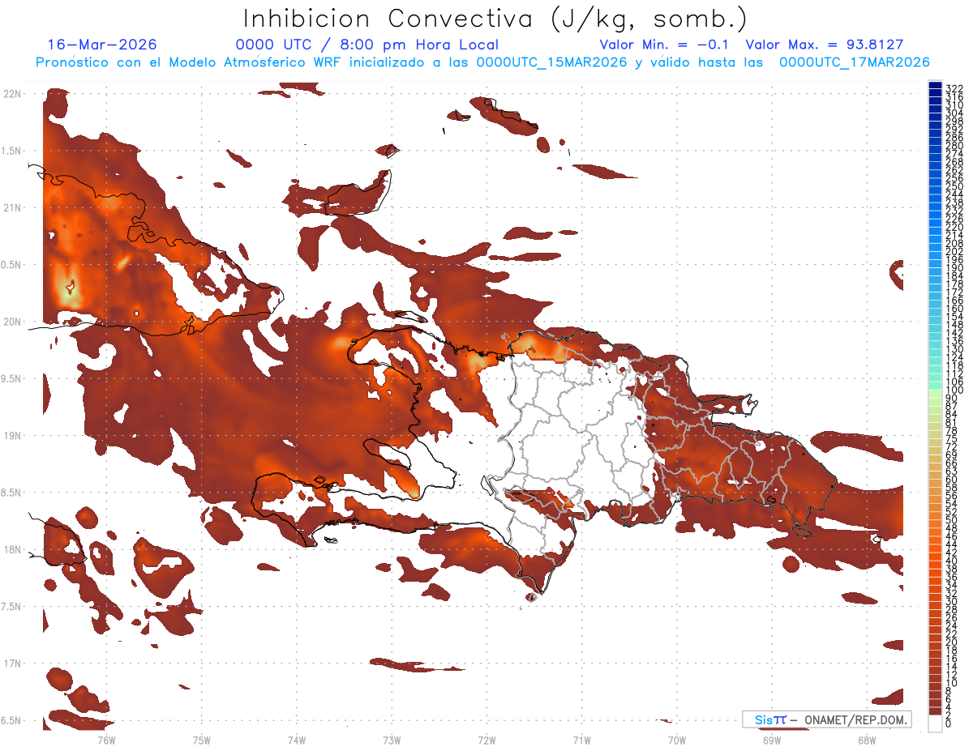Click the '17N' latitude label
Viewport: 973px width, 751px height.
[12, 664]
